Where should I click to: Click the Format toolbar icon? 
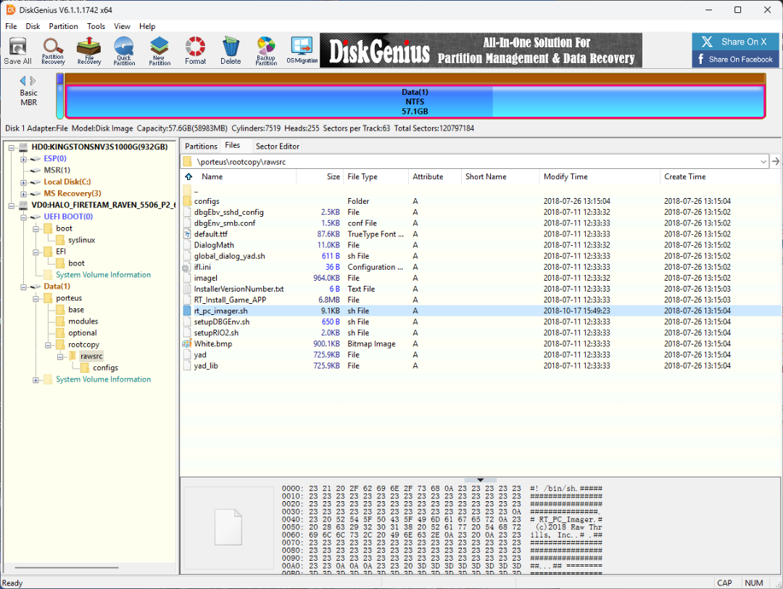195,51
